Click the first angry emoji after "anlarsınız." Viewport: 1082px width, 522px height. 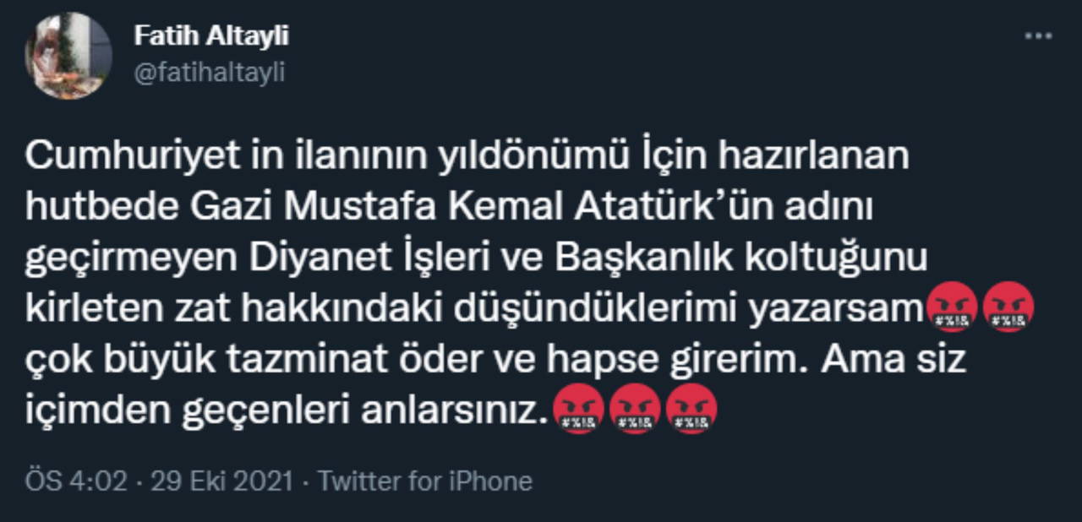click(x=577, y=411)
